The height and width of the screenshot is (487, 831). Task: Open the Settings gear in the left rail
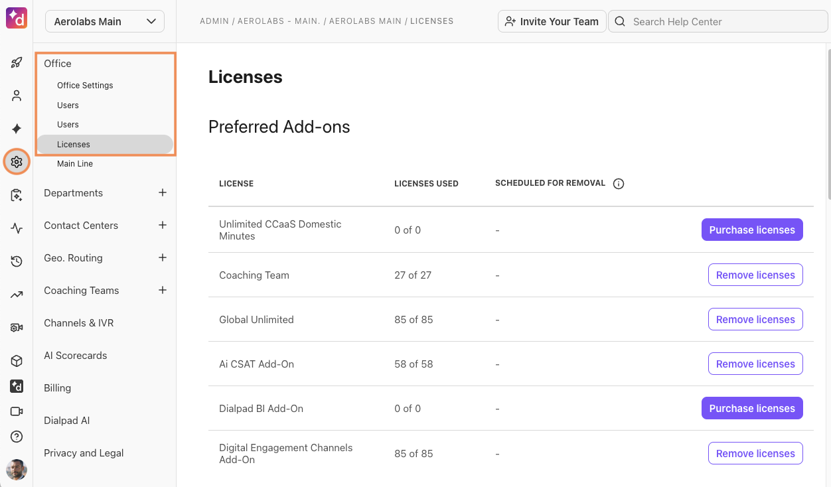click(16, 161)
